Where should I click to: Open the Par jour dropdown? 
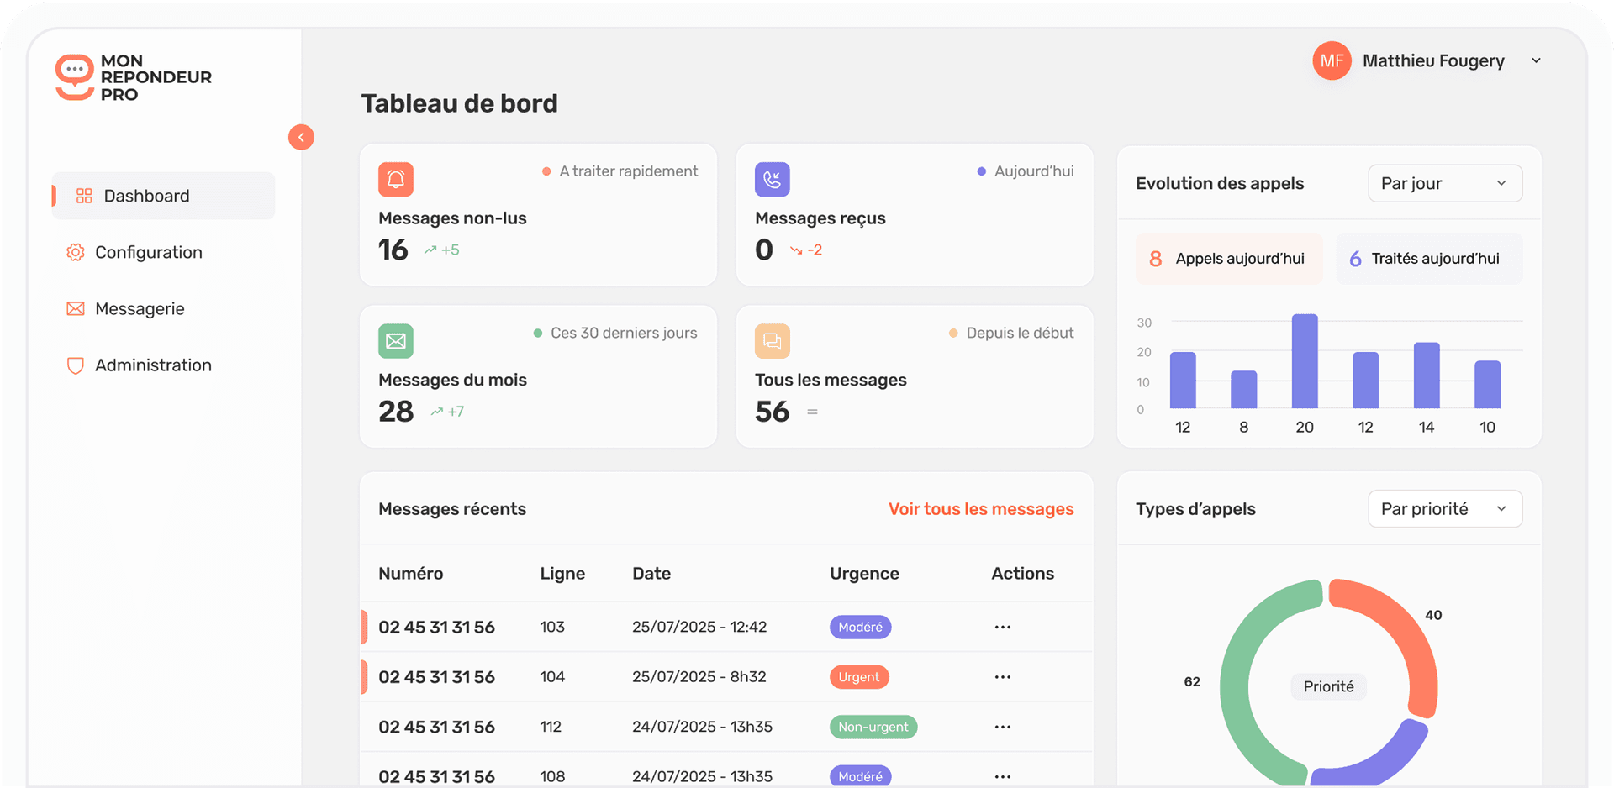[1444, 183]
